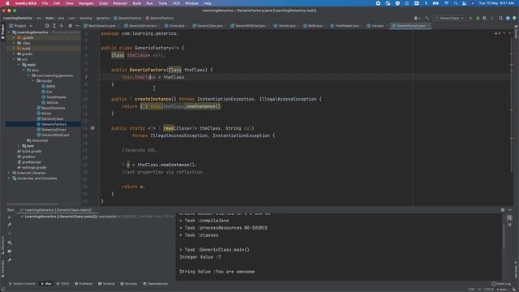519x292 pixels.
Task: Click the wrench icon in the Run panel
Action: (9, 225)
